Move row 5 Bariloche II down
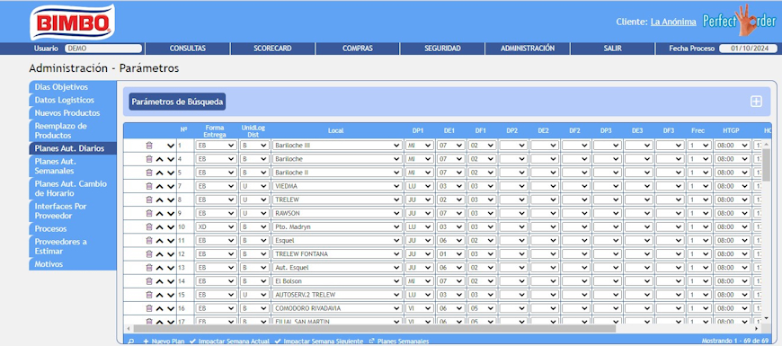The image size is (782, 346). click(171, 173)
